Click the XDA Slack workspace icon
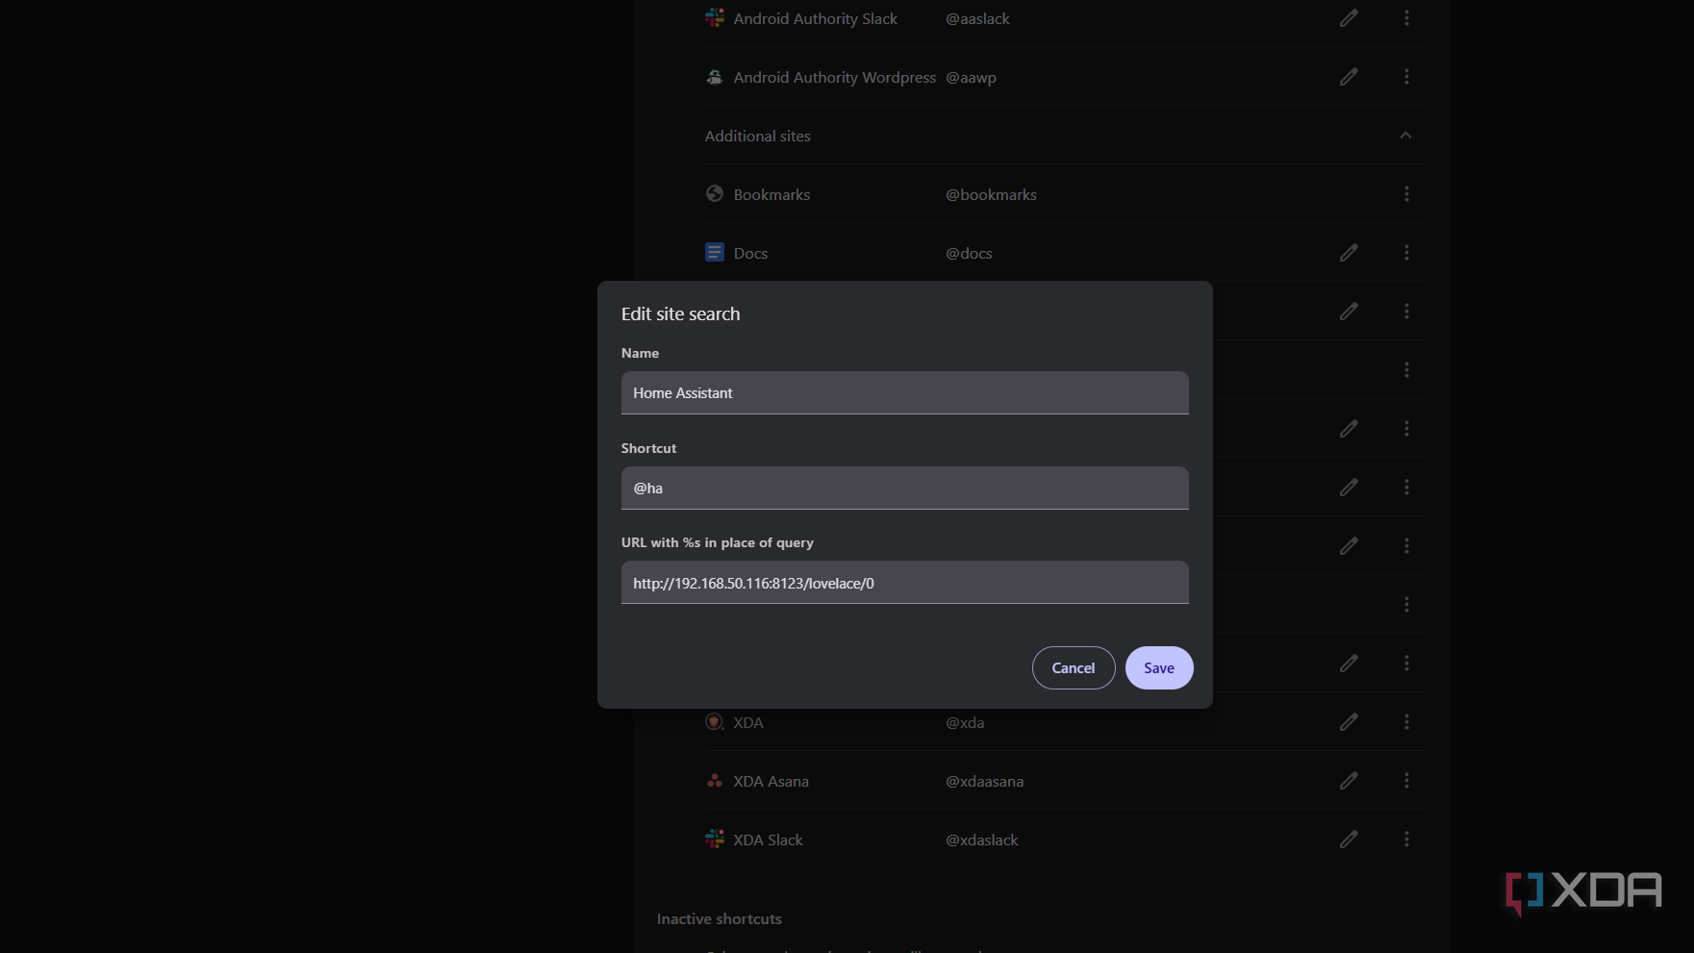The height and width of the screenshot is (953, 1694). [x=714, y=839]
